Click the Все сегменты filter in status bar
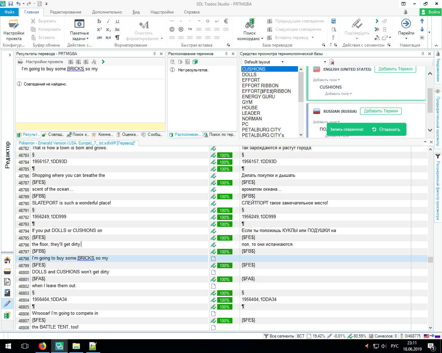 click(x=279, y=336)
